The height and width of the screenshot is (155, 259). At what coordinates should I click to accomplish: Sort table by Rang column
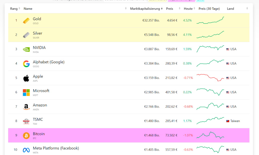point(14,9)
